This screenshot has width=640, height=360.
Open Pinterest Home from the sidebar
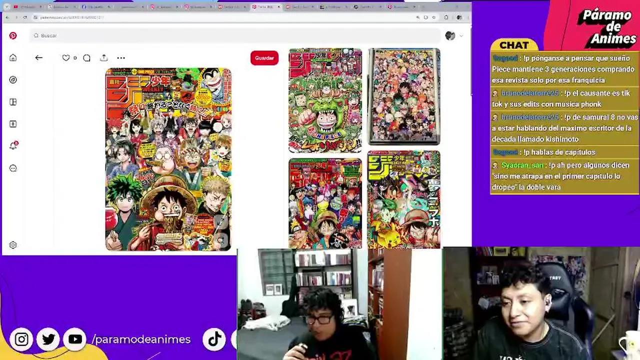tap(13, 57)
